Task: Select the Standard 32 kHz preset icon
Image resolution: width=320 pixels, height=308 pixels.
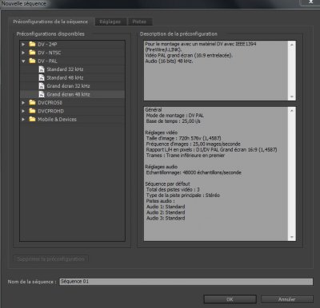Action: 42,69
